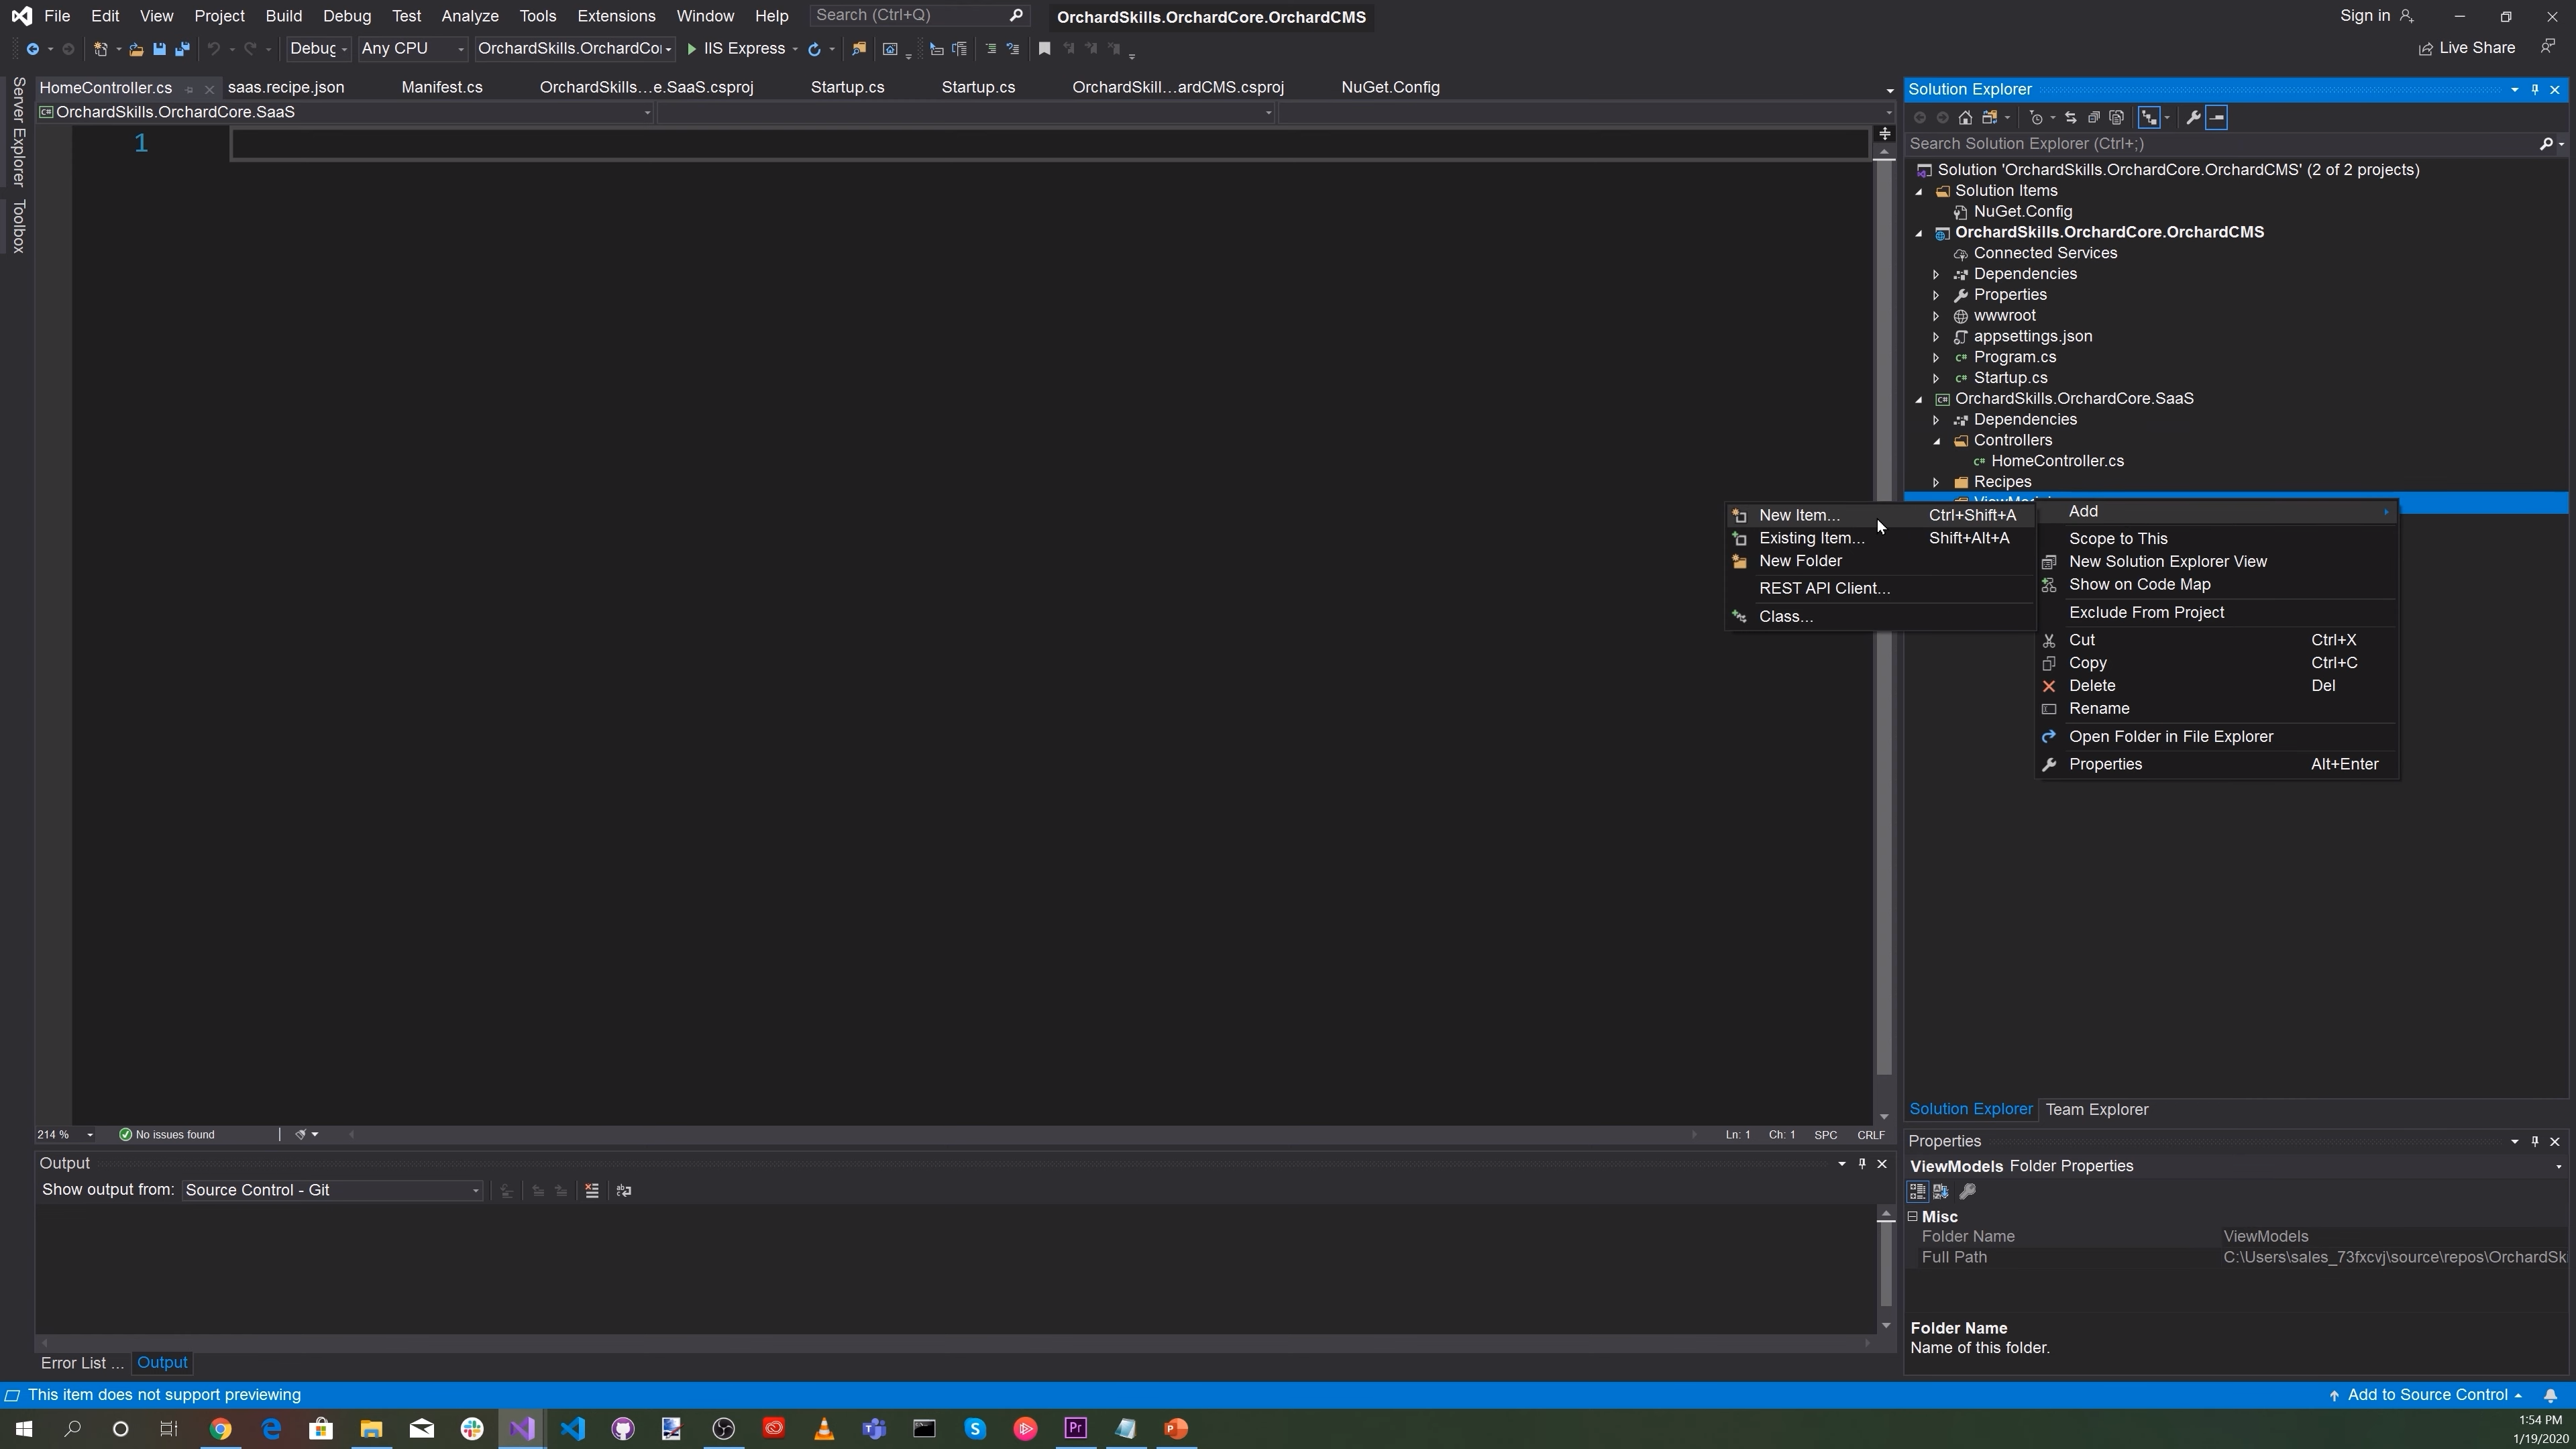Click Property Pages wrench in Properties
The image size is (2576, 1449).
click(x=1967, y=1192)
